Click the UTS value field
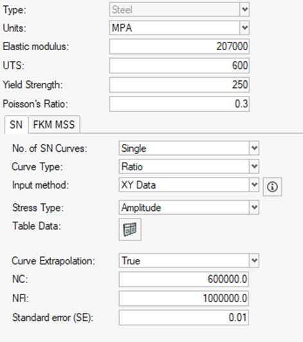Screen dimensions: 303x342 pos(179,66)
